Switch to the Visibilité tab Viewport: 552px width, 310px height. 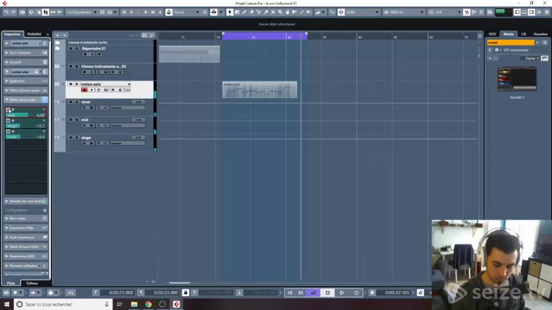click(x=34, y=34)
